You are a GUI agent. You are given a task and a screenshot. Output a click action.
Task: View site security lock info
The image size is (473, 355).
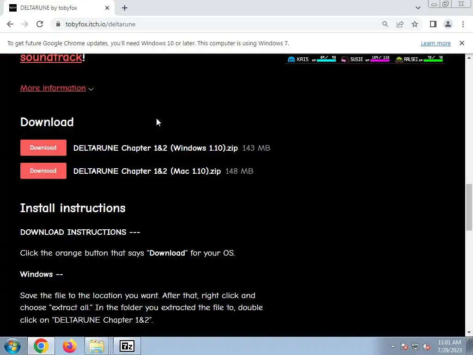click(58, 24)
